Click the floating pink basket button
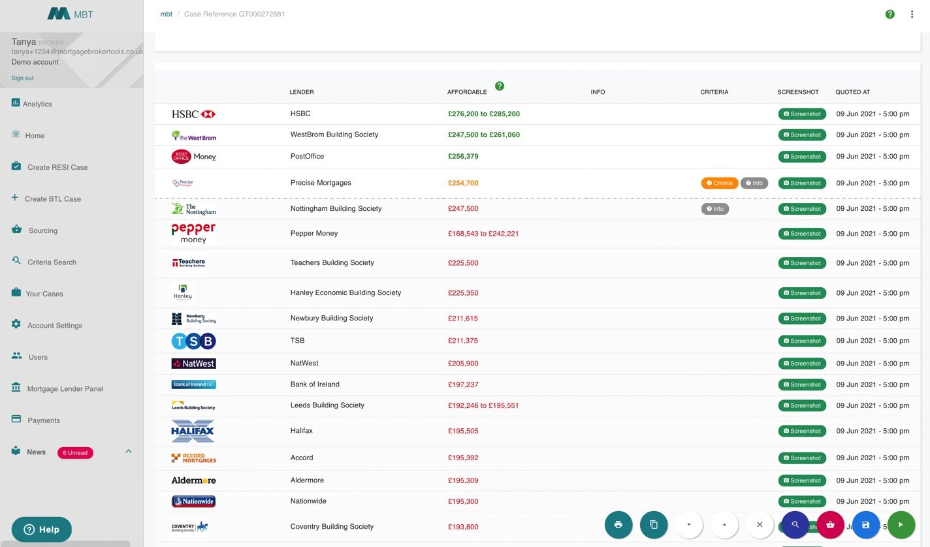The image size is (930, 547). click(x=830, y=524)
